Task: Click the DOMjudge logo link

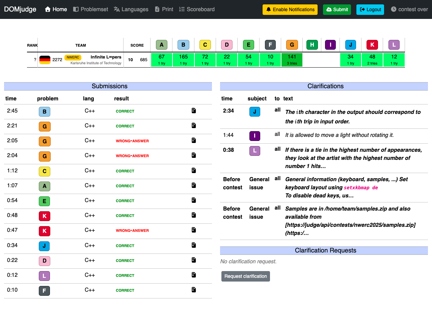Action: (x=20, y=9)
